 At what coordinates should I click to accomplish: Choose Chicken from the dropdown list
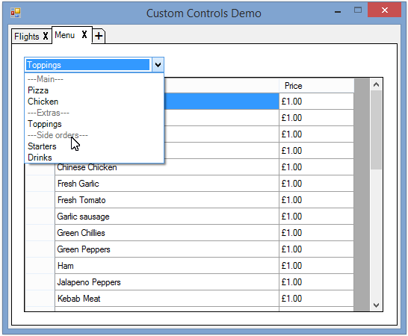pyautogui.click(x=94, y=102)
